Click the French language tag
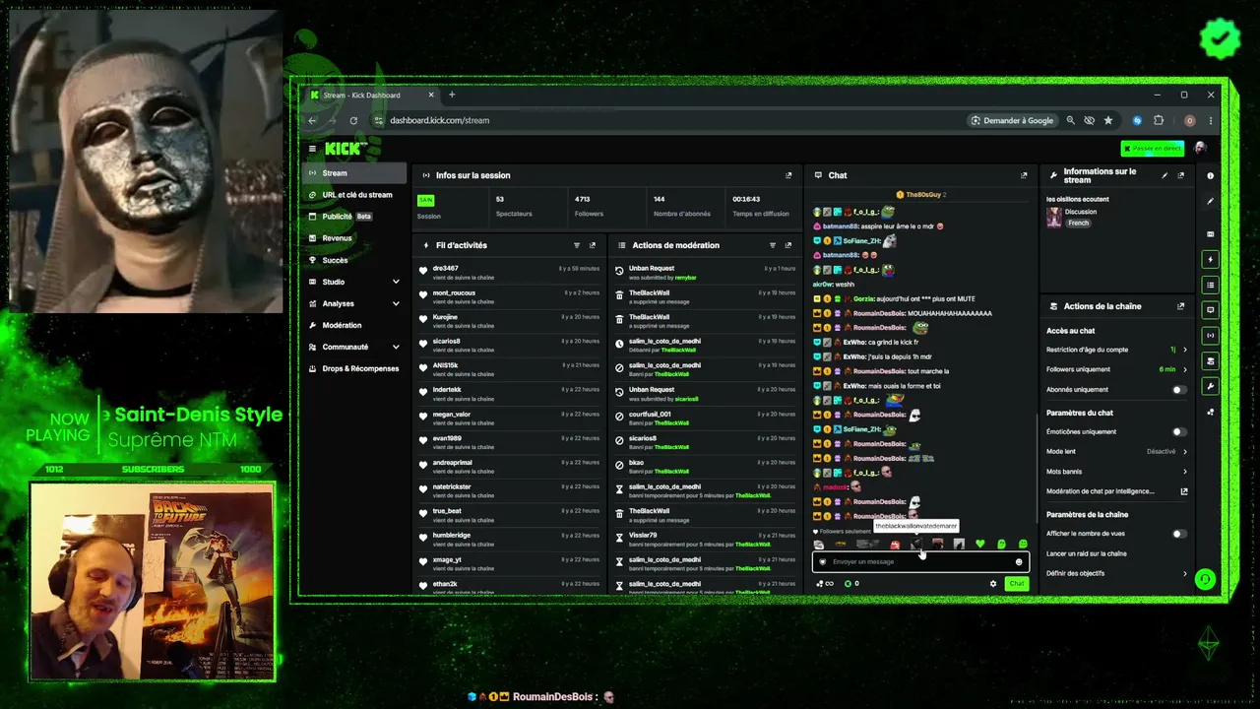The width and height of the screenshot is (1260, 709). point(1079,224)
